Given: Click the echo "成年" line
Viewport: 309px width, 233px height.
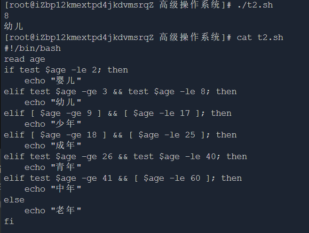Looking at the screenshot, I should click(x=53, y=145).
